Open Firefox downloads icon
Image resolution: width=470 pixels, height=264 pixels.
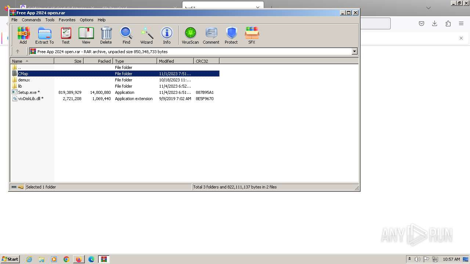point(435,23)
